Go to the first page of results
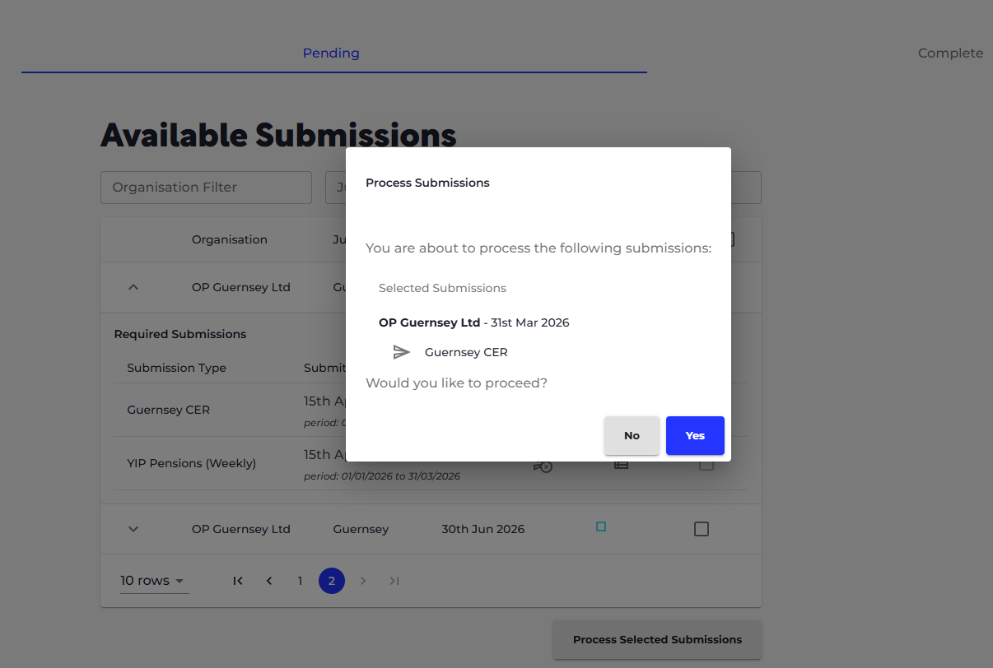 [238, 581]
